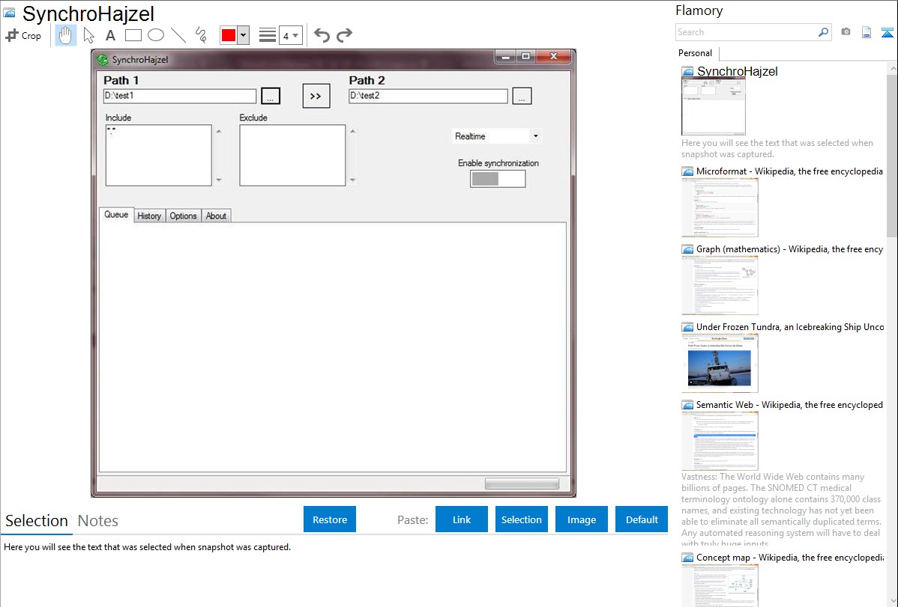Viewport: 898px width, 607px height.
Task: Click the Restore button
Action: point(330,519)
